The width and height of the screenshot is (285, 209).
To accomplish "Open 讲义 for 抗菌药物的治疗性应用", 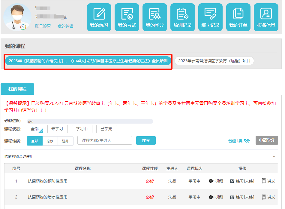I will click(x=268, y=197).
